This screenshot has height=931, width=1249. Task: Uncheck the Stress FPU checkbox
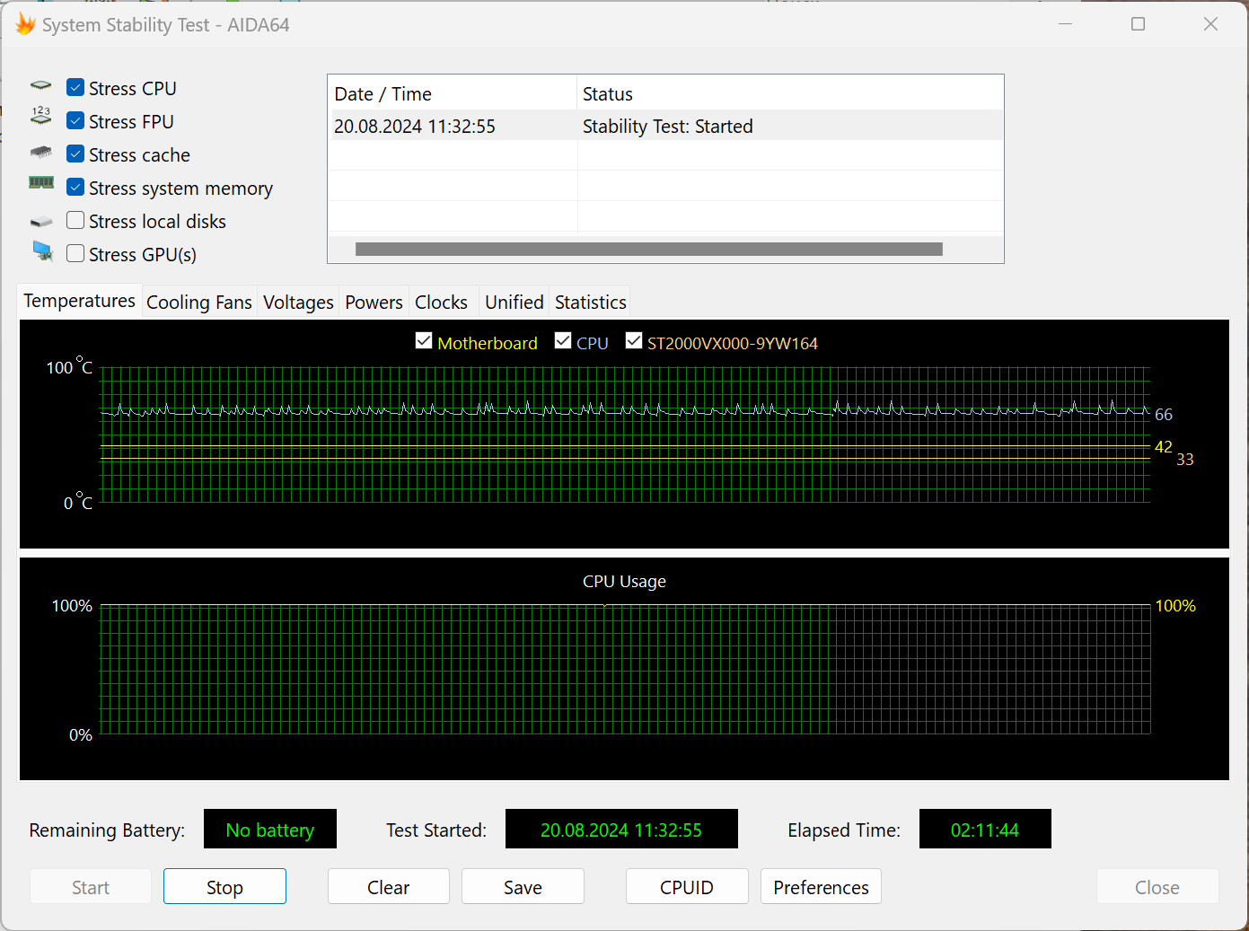(75, 121)
